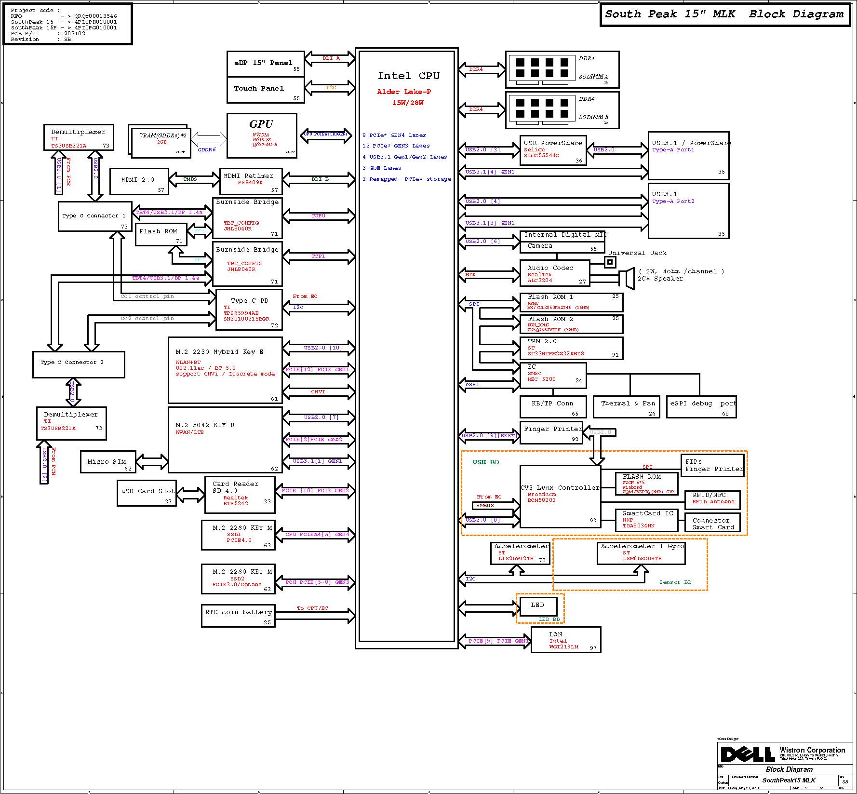Select the CV3 Lynx Controller block
The image size is (857, 794).
click(561, 497)
